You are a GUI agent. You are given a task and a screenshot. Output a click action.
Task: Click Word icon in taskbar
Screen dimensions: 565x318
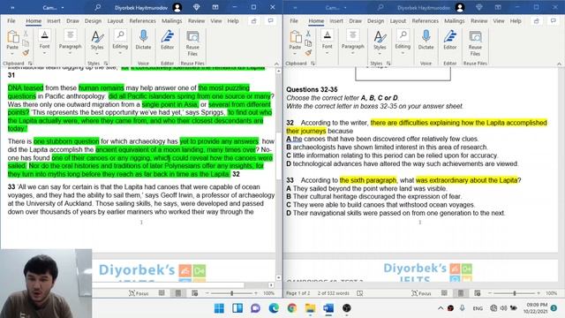328,308
